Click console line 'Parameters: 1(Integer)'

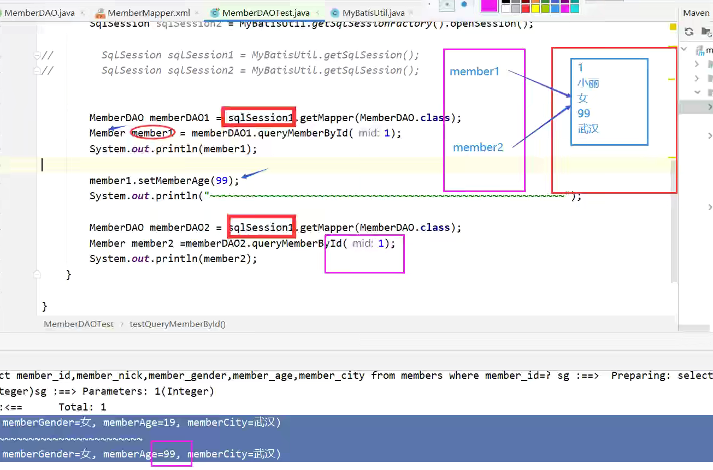pyautogui.click(x=148, y=391)
